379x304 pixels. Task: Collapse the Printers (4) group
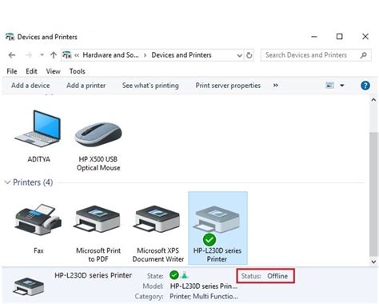(x=7, y=182)
